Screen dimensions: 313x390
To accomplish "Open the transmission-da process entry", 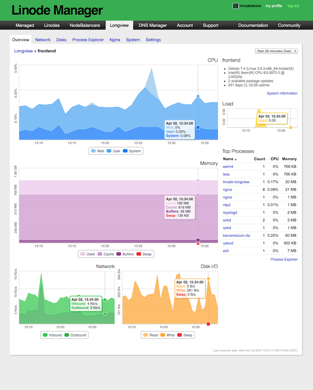I will click(x=239, y=235).
